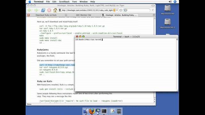Screen dimensions: 205x115
Task: Click the 'sudo make install-doc' code line
Action: pos(50,41)
